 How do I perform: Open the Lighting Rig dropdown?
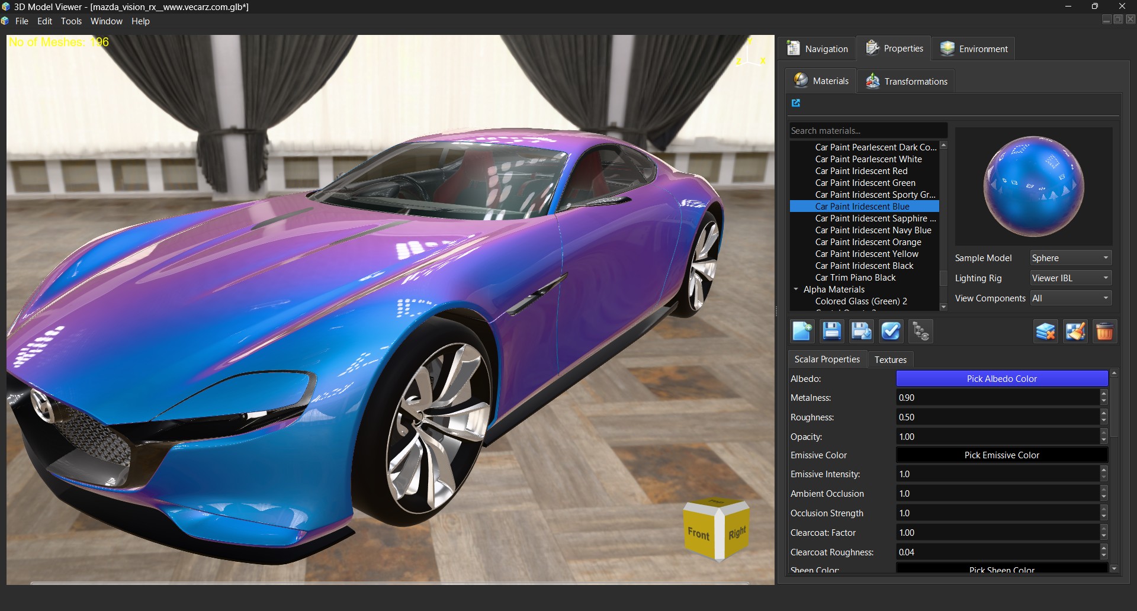pyautogui.click(x=1070, y=278)
